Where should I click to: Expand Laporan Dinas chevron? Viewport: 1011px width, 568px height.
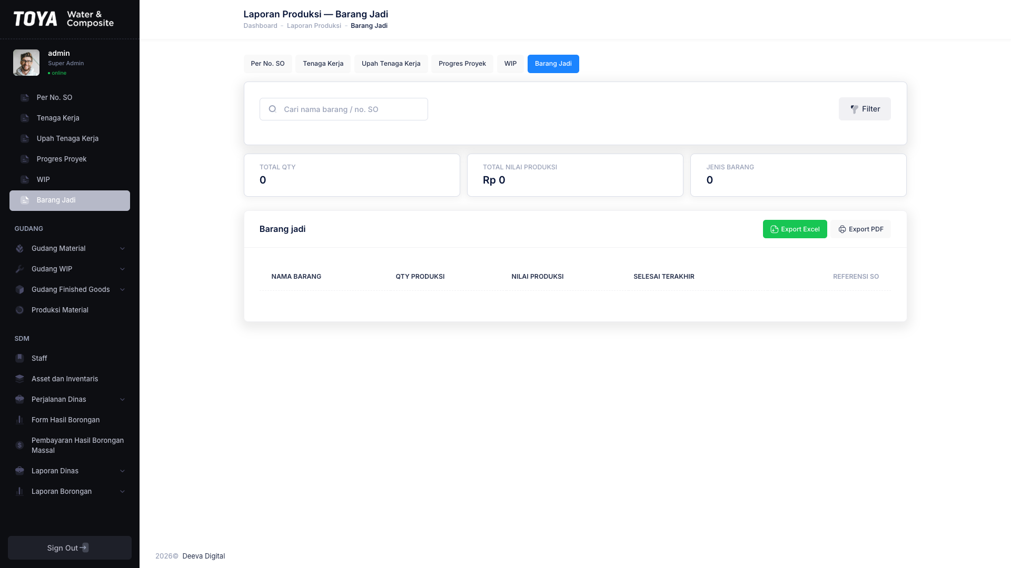tap(122, 471)
